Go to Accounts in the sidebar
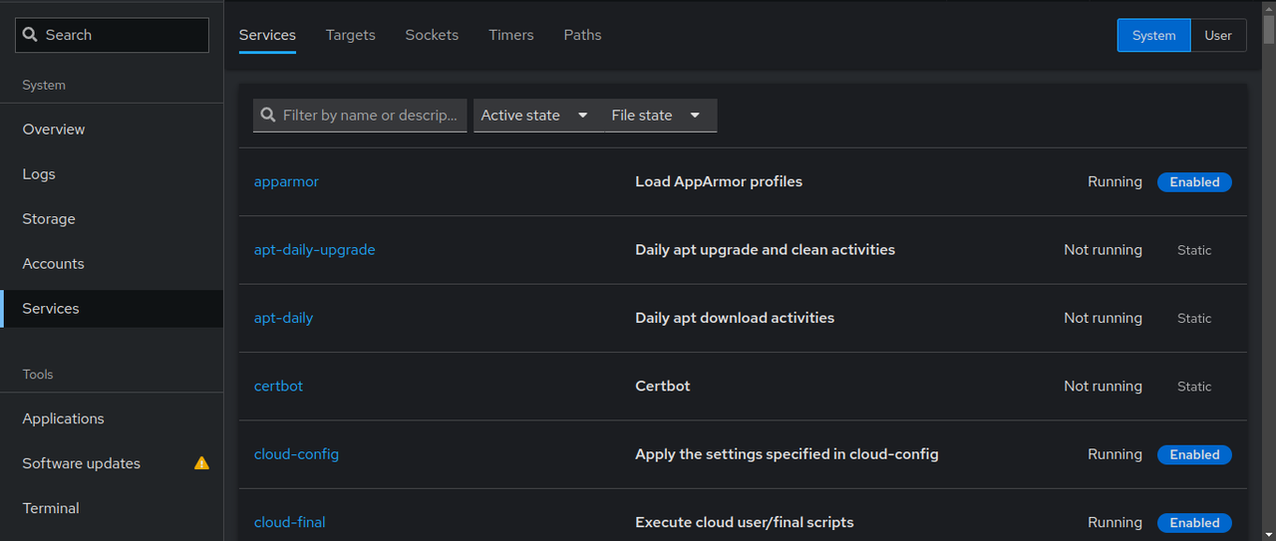1276x541 pixels. click(x=112, y=264)
